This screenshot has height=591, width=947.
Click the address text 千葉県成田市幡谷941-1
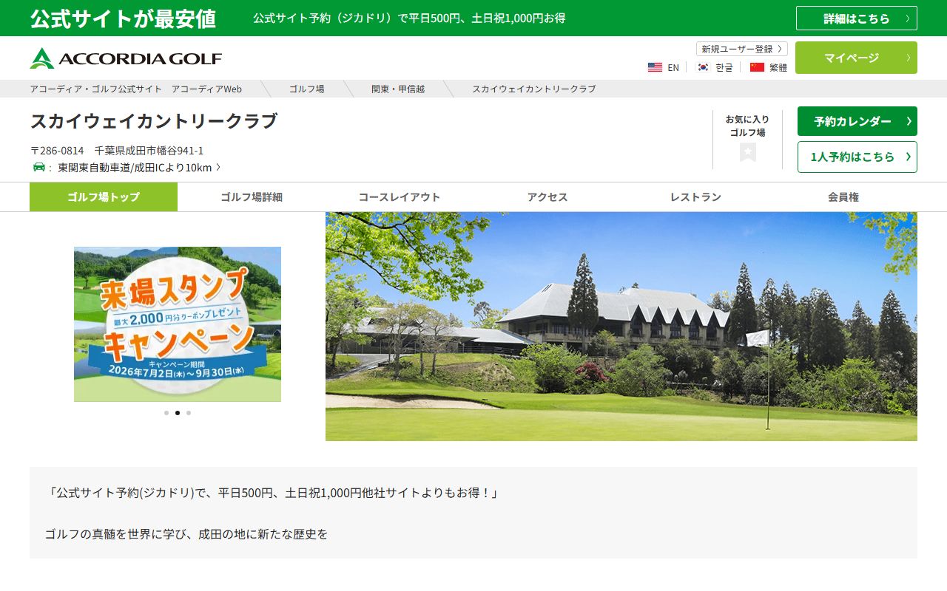point(149,150)
